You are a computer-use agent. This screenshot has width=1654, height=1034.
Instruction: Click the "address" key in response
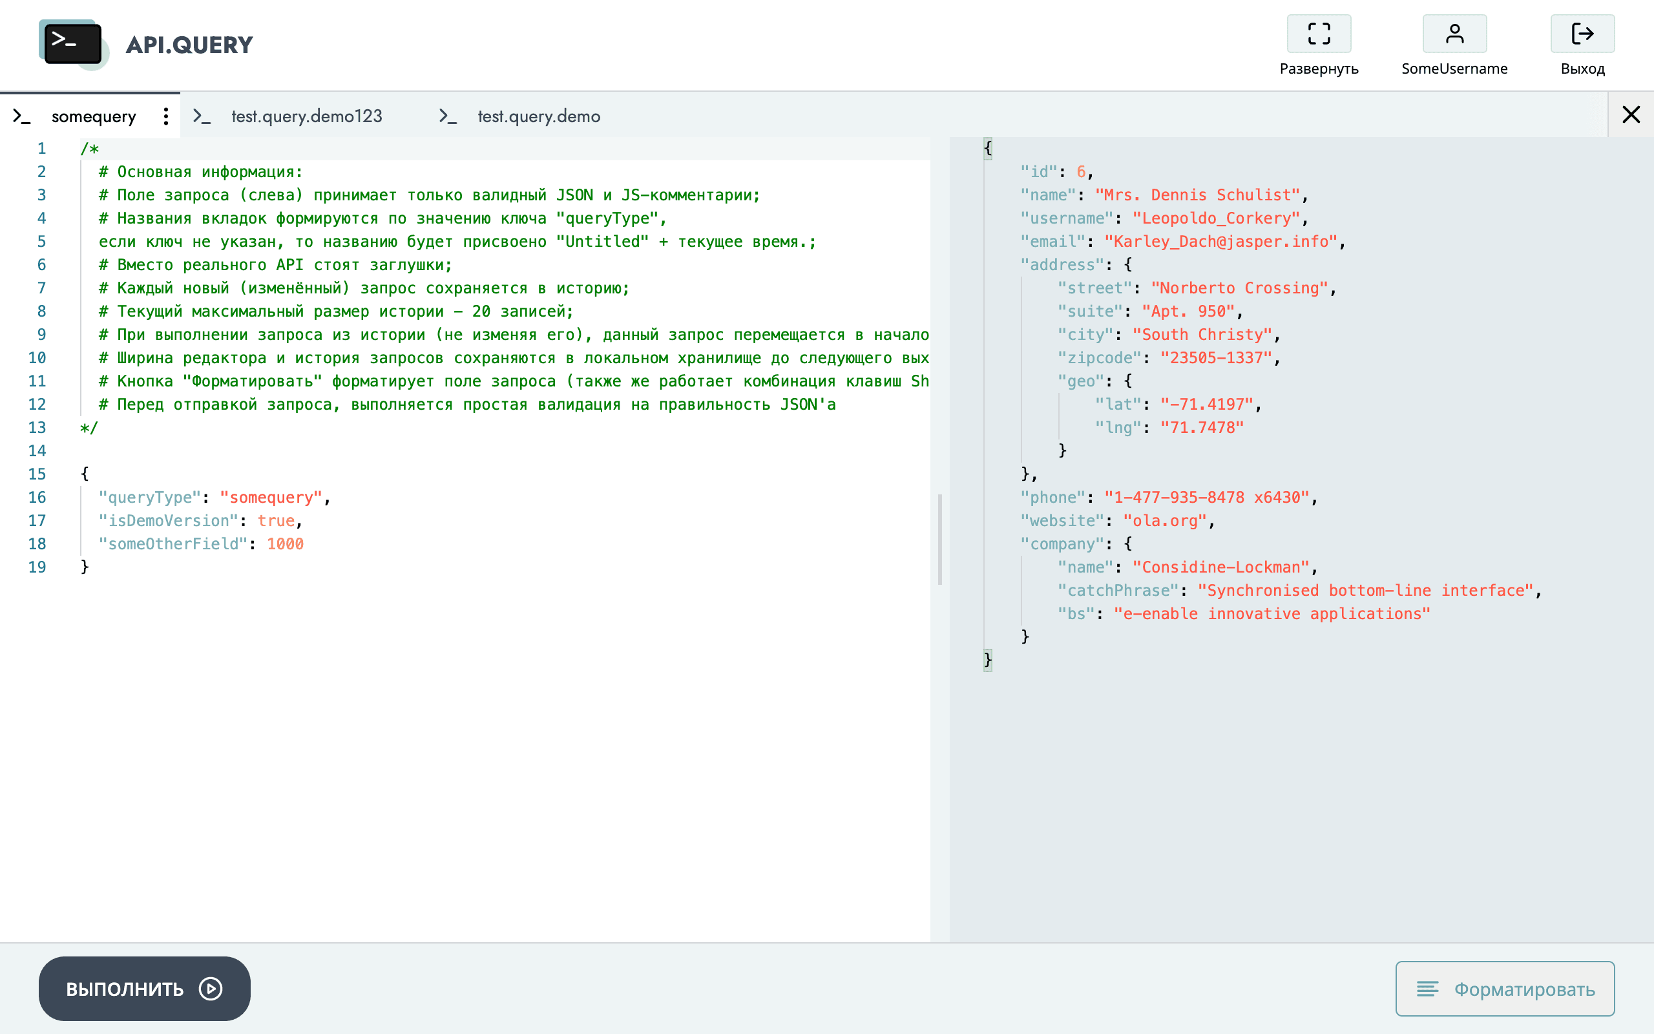click(x=1062, y=265)
